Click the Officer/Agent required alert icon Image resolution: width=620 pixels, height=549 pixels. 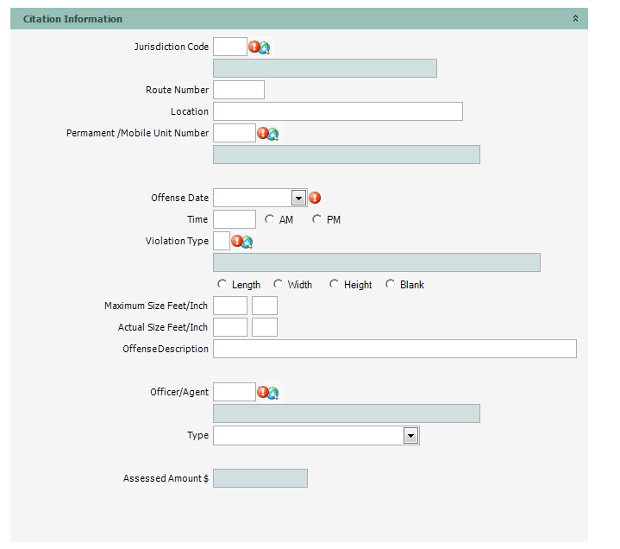(x=263, y=392)
